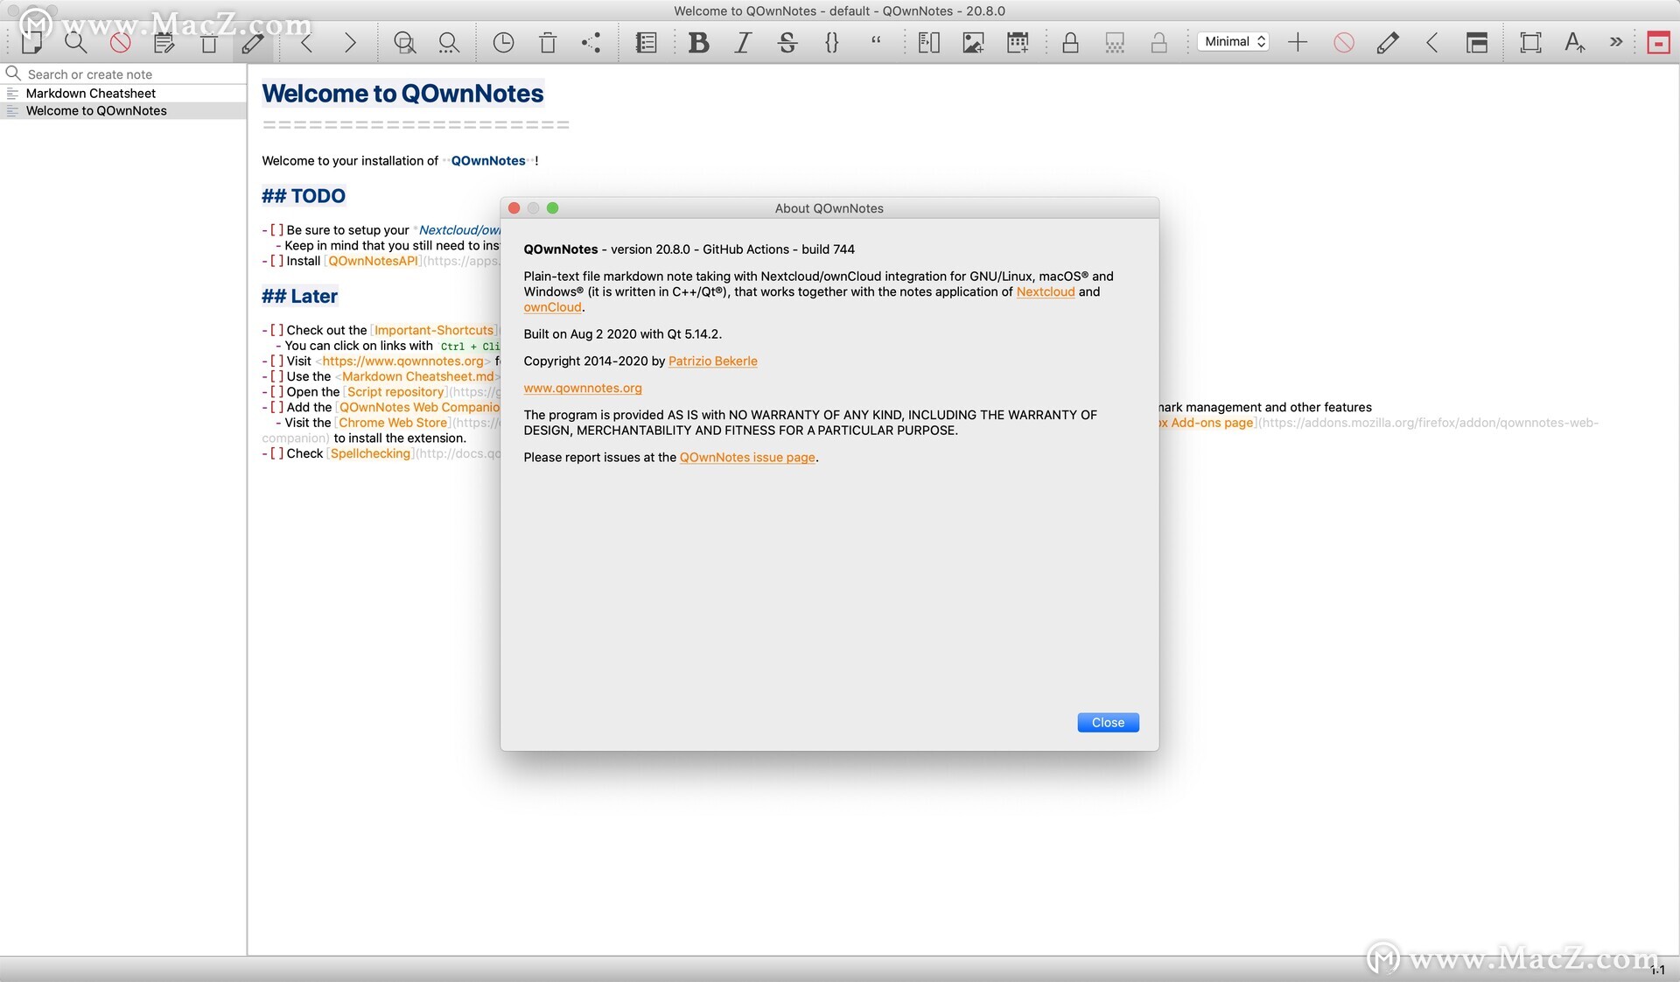This screenshot has width=1680, height=982.
Task: Close the About QOwnNotes dialog
Action: 1108,722
